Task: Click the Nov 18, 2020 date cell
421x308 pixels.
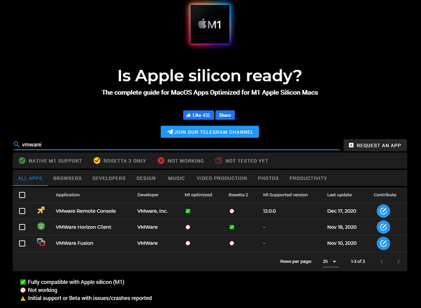Action: (342, 227)
